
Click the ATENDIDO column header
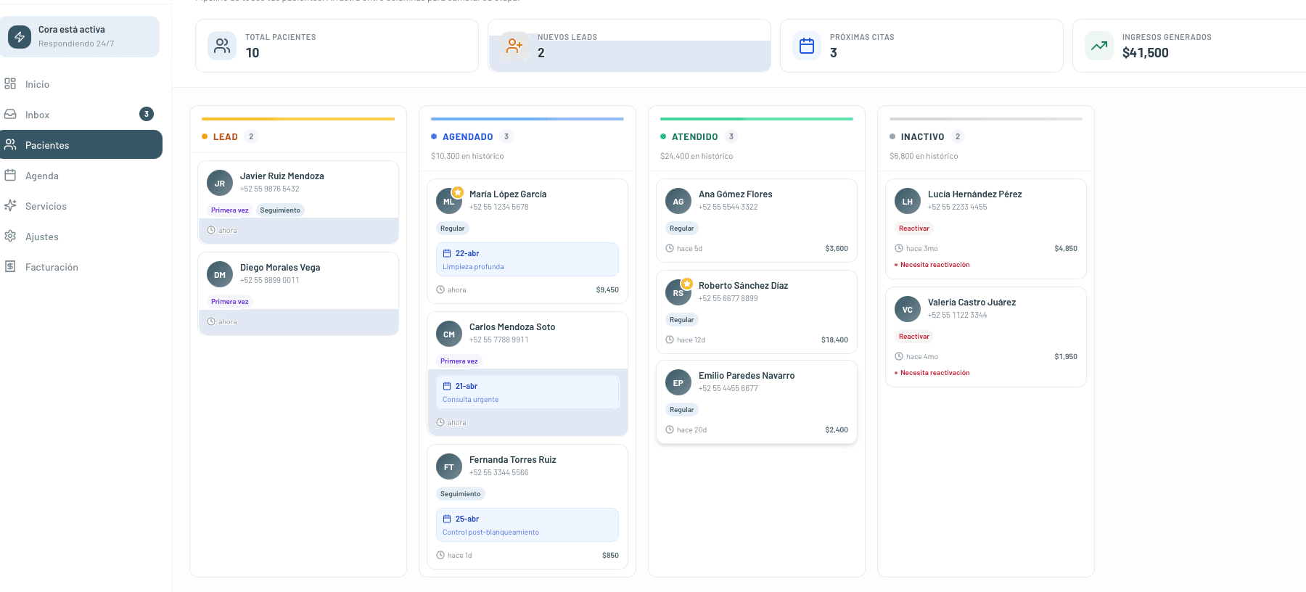[x=695, y=136]
